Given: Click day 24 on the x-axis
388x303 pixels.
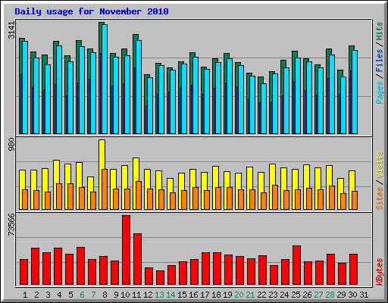Looking at the screenshot, I should tap(284, 295).
